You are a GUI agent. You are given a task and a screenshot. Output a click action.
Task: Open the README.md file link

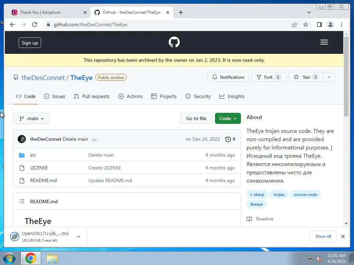[43, 180]
